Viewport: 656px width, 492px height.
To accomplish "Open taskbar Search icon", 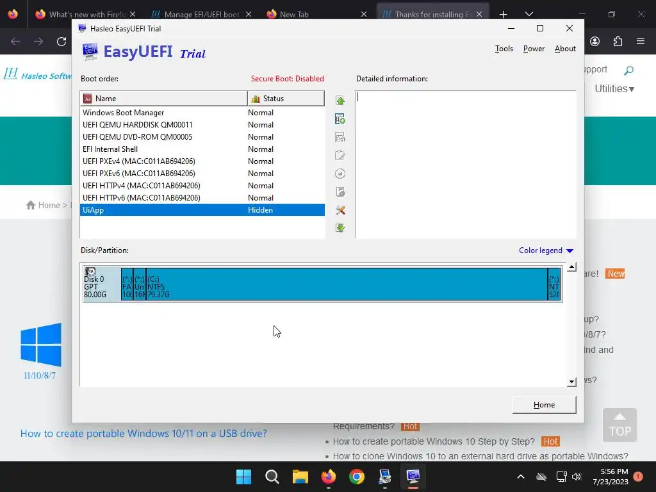I will coord(272,477).
